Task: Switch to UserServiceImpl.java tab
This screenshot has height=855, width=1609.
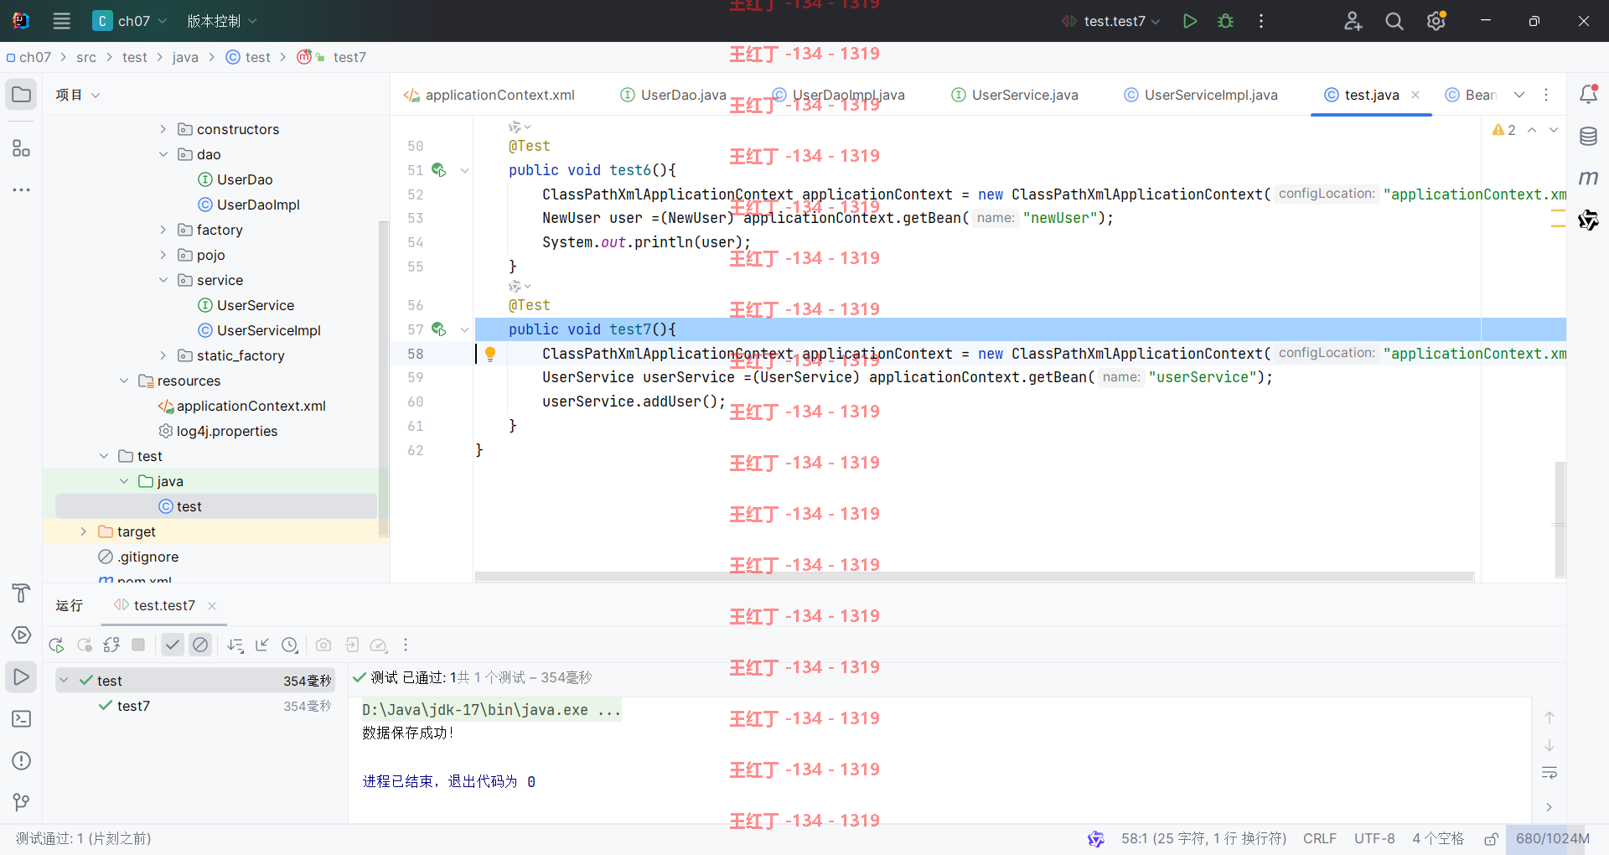Action: (x=1201, y=95)
